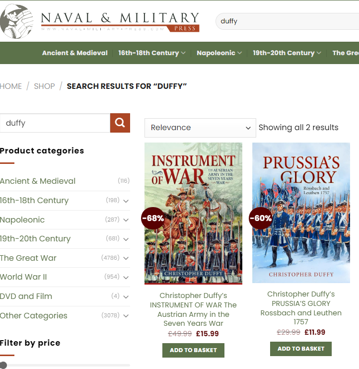Click 'Search results for “Duffy”' breadcrumb text
The width and height of the screenshot is (359, 369).
coord(127,86)
